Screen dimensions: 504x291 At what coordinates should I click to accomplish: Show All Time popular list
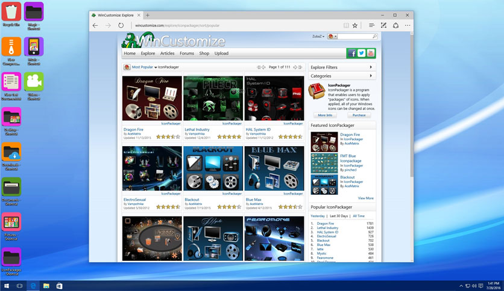pyautogui.click(x=359, y=216)
